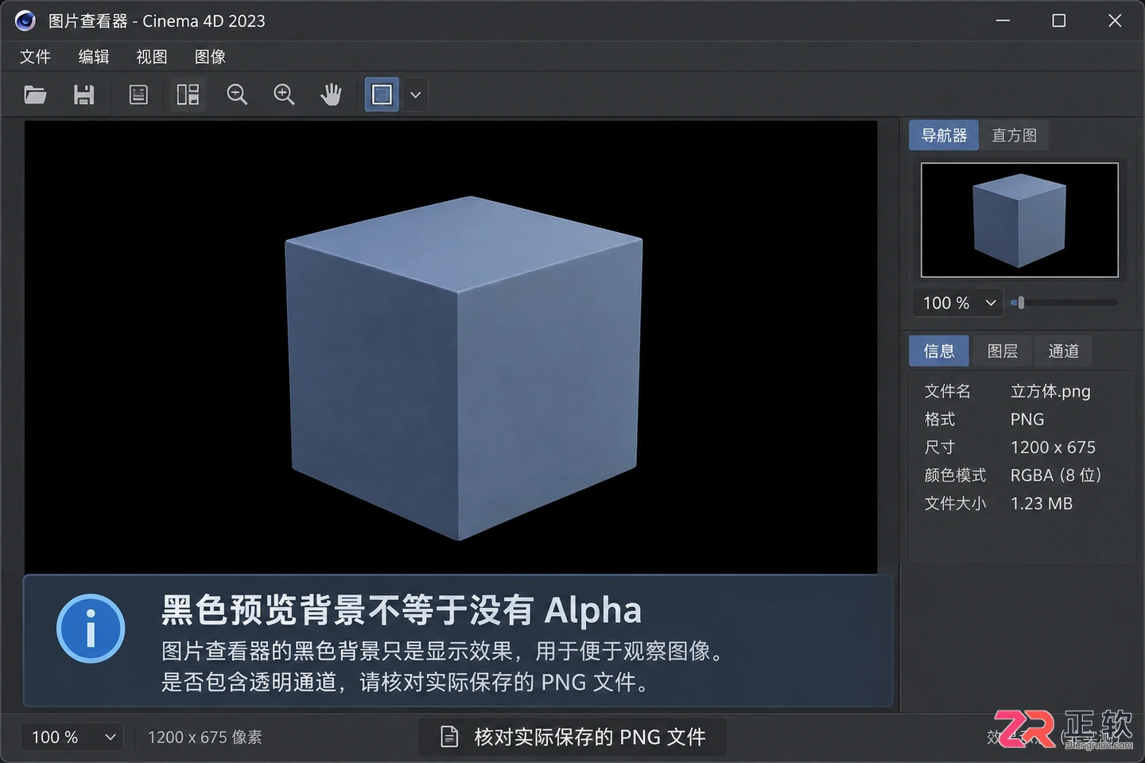Image resolution: width=1145 pixels, height=763 pixels.
Task: Switch to the 导航器 tab
Action: pyautogui.click(x=944, y=135)
